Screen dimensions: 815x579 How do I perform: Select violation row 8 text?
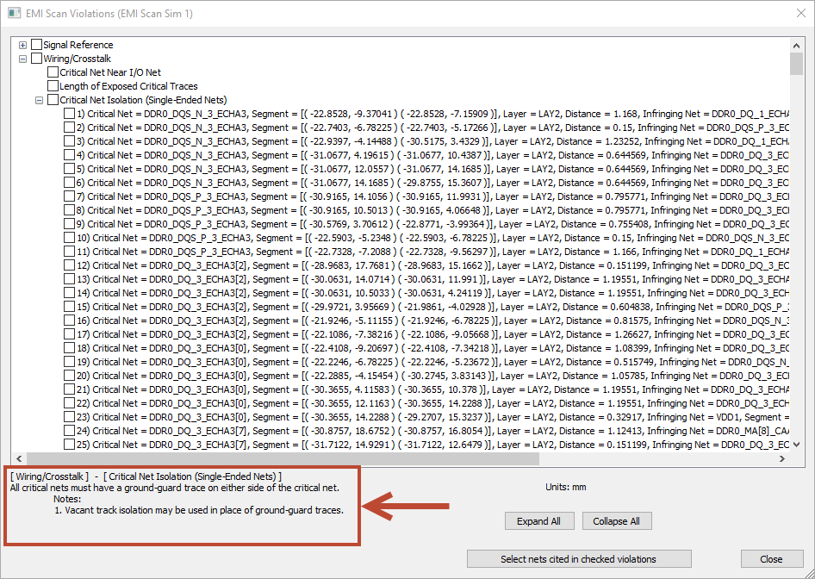tap(432, 210)
